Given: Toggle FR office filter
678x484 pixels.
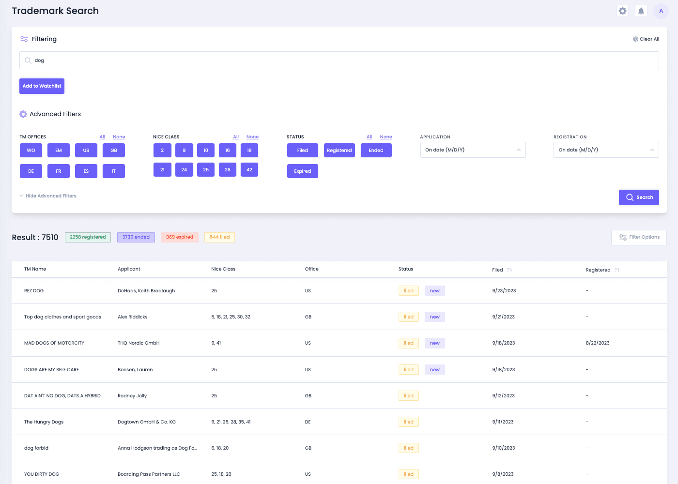Looking at the screenshot, I should tap(59, 171).
